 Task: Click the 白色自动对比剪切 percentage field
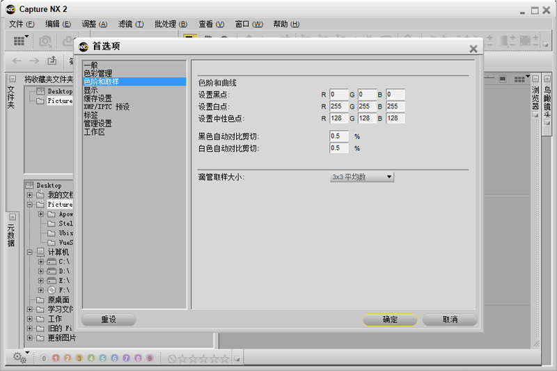click(x=338, y=148)
